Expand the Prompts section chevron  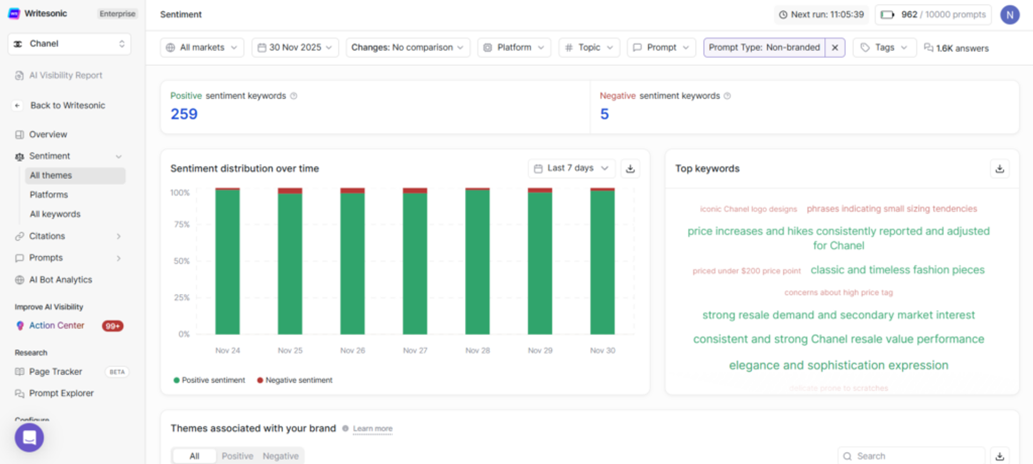118,258
